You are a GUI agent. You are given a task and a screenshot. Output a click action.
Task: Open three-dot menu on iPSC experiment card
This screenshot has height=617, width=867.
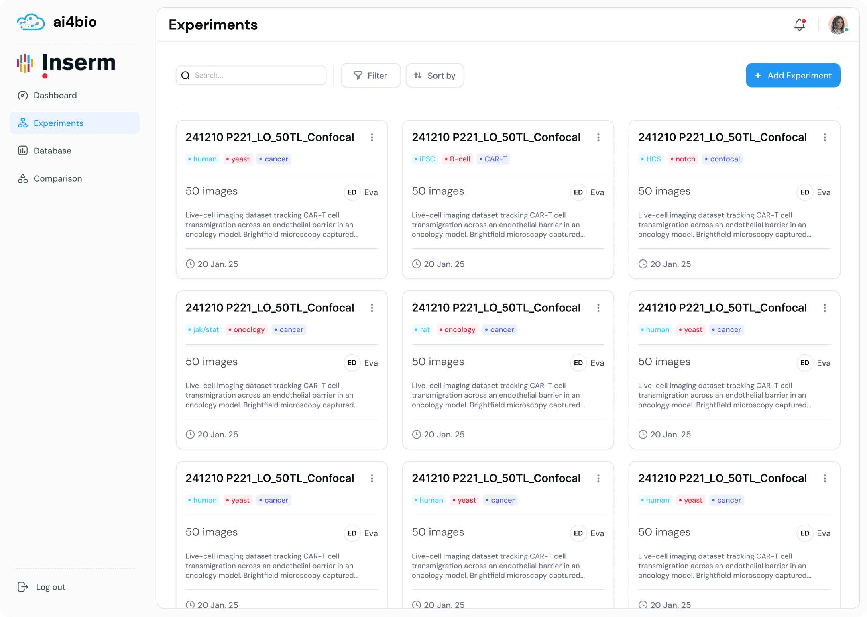598,137
